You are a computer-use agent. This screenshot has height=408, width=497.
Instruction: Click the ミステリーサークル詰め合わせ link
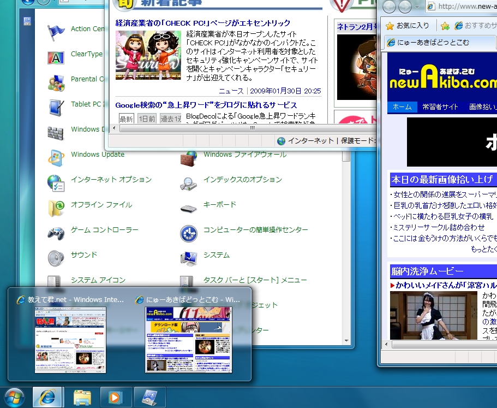coord(439,227)
